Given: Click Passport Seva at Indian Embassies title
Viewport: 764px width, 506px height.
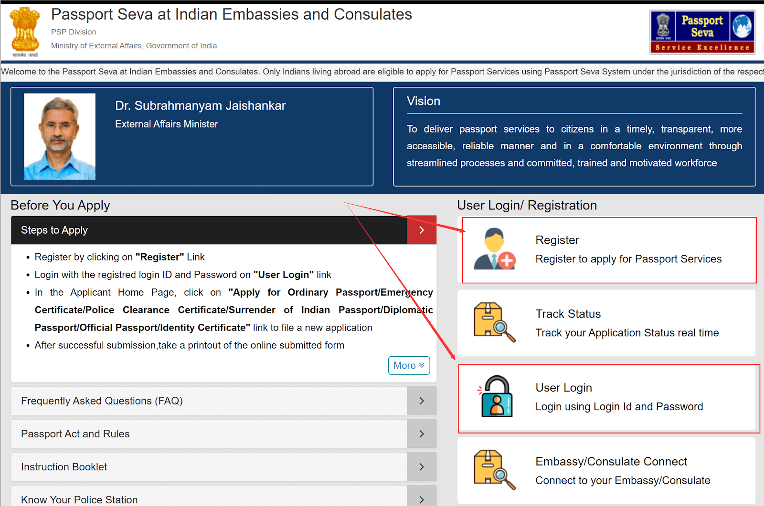Looking at the screenshot, I should point(232,14).
